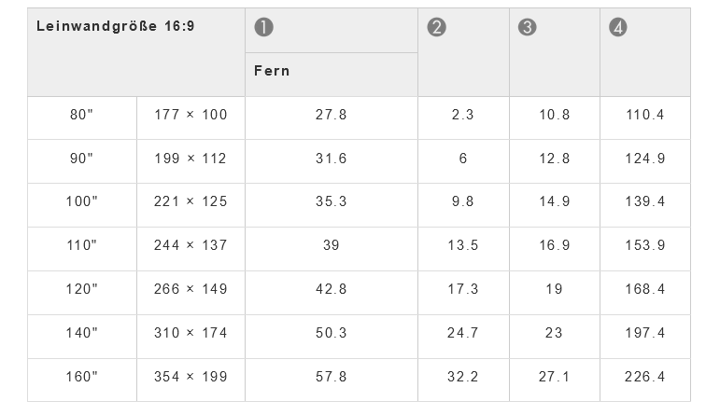
Task: Click the circled number 1 icon
Action: tap(263, 28)
